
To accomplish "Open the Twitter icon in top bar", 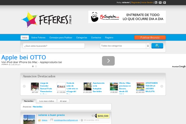I will [165, 2].
